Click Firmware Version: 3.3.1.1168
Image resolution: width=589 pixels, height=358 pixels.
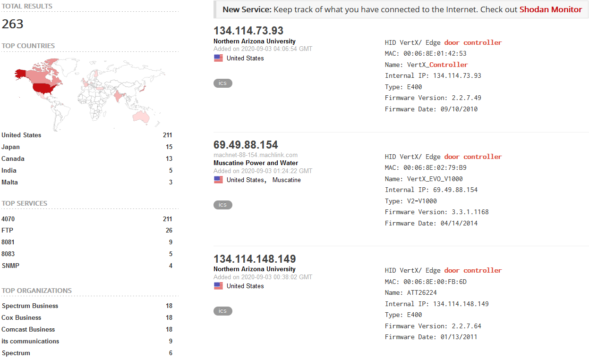pyautogui.click(x=437, y=212)
